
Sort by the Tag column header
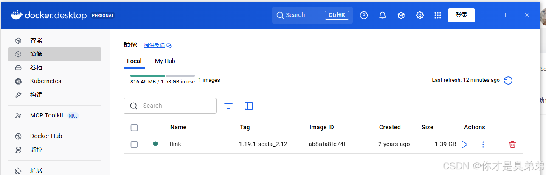245,127
